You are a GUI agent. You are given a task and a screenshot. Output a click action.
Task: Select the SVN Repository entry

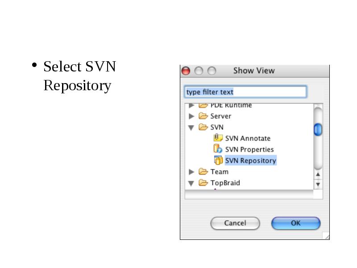point(250,160)
